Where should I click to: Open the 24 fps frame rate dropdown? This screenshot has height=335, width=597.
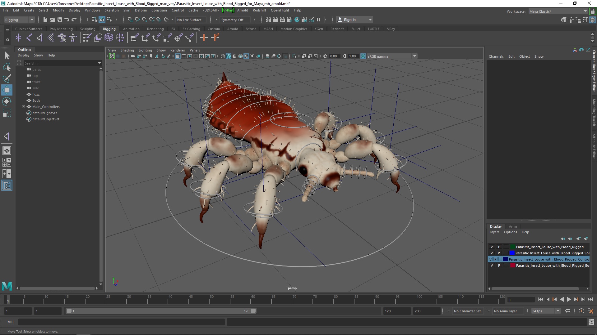pos(546,311)
